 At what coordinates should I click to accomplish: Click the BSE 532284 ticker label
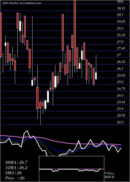point(10,3)
